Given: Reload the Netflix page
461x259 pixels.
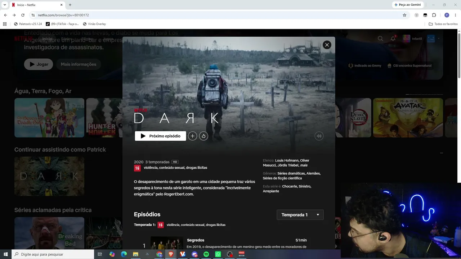Looking at the screenshot, I should (x=23, y=15).
